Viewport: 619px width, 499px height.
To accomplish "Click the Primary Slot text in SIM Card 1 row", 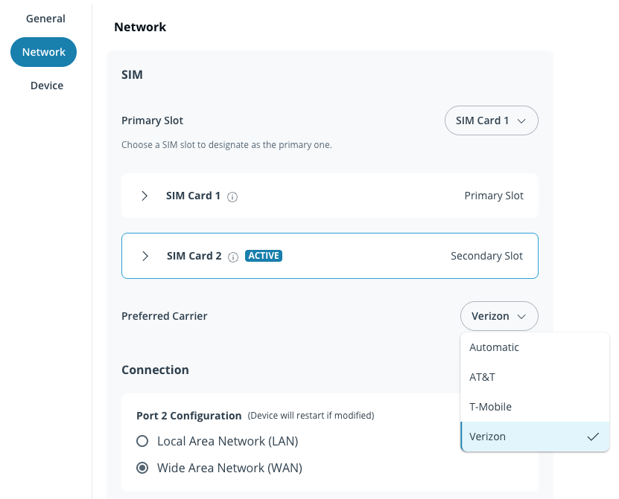I will [x=494, y=196].
